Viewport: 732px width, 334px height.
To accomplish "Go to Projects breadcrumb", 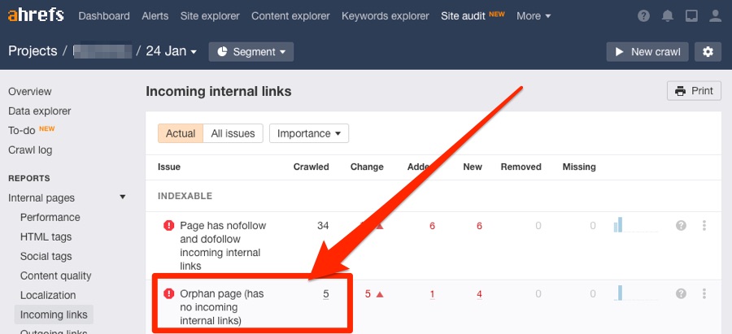I will click(x=33, y=51).
